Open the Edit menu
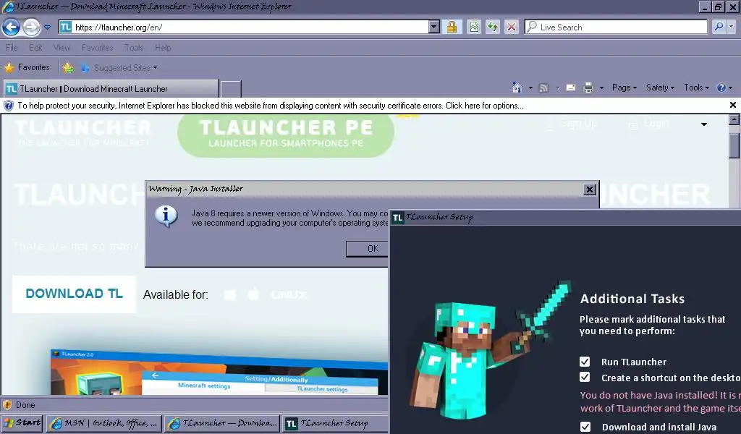741x434 pixels. tap(35, 48)
